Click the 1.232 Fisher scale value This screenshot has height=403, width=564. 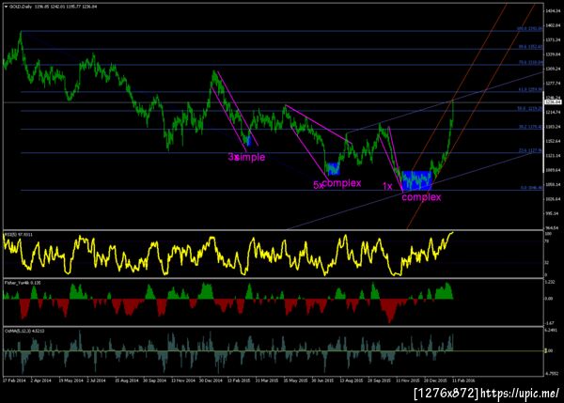(x=550, y=282)
